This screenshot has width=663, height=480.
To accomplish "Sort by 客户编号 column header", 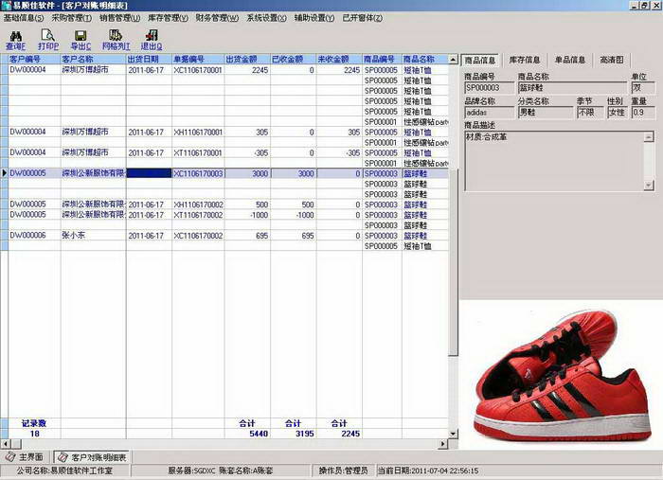I will [34, 59].
